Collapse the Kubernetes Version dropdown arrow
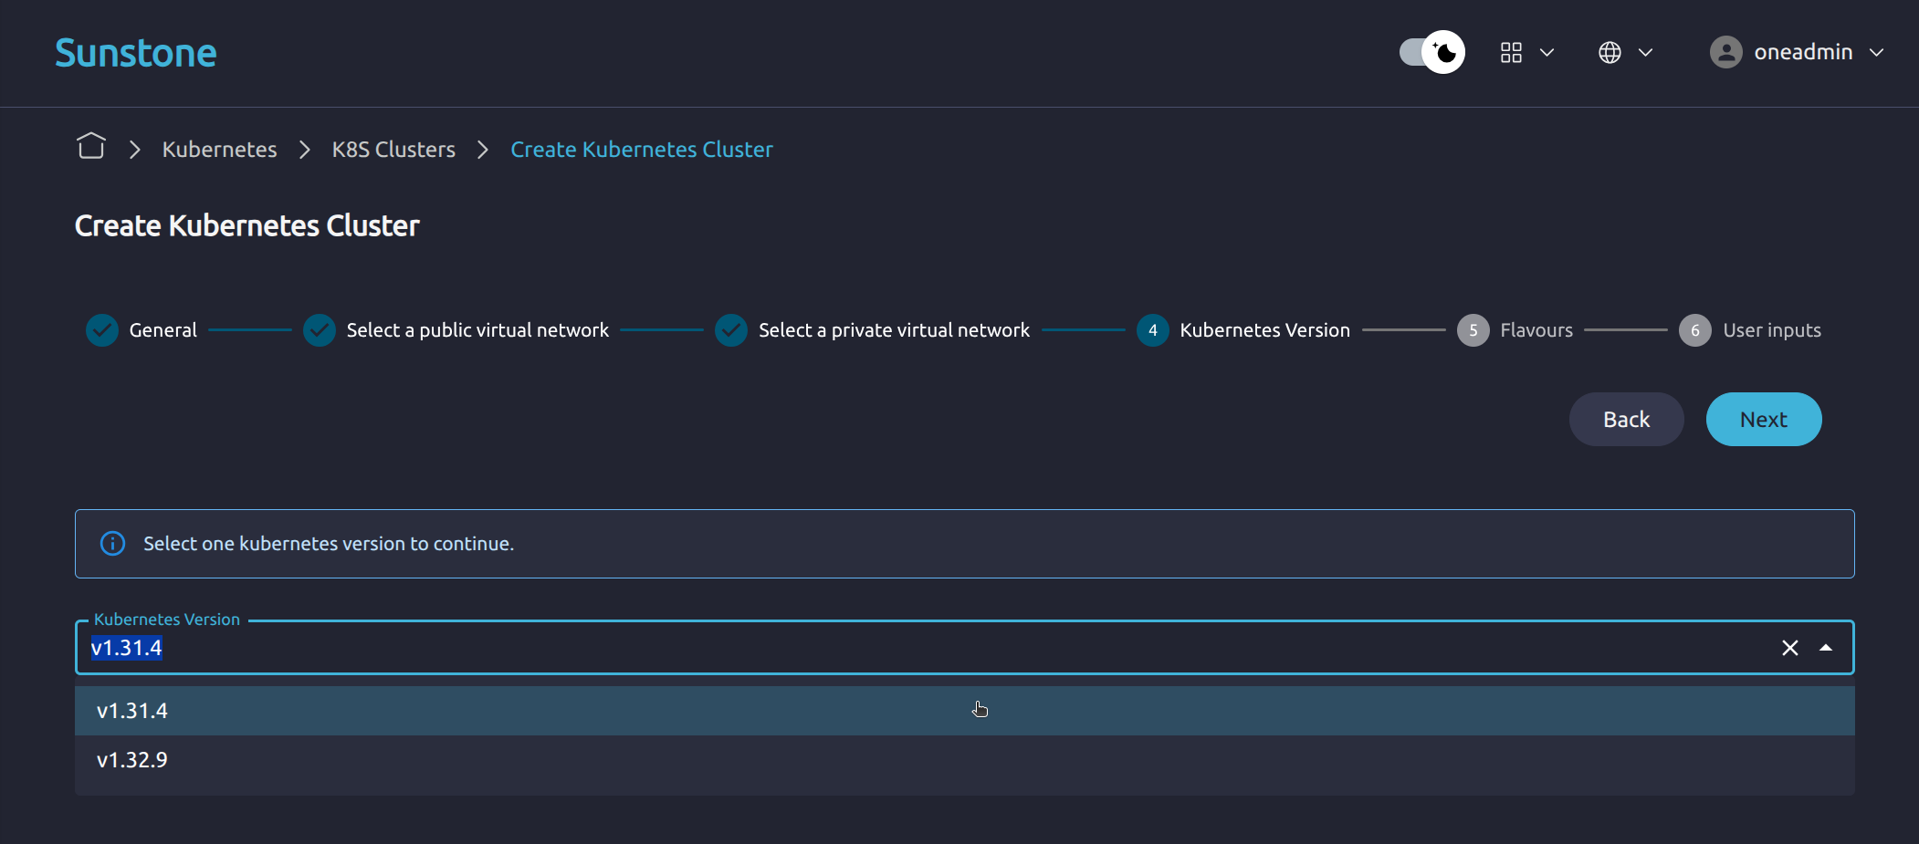The image size is (1919, 844). click(x=1826, y=648)
